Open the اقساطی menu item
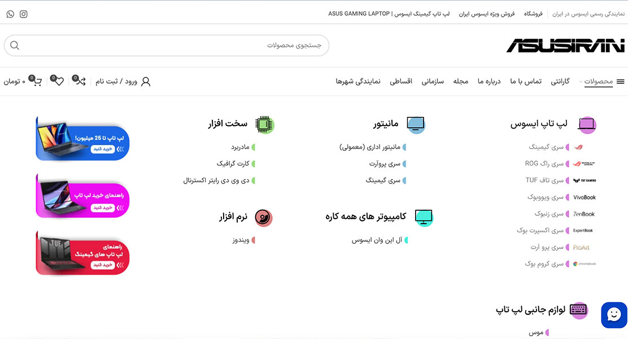Screen dimensions: 628x339 401,82
